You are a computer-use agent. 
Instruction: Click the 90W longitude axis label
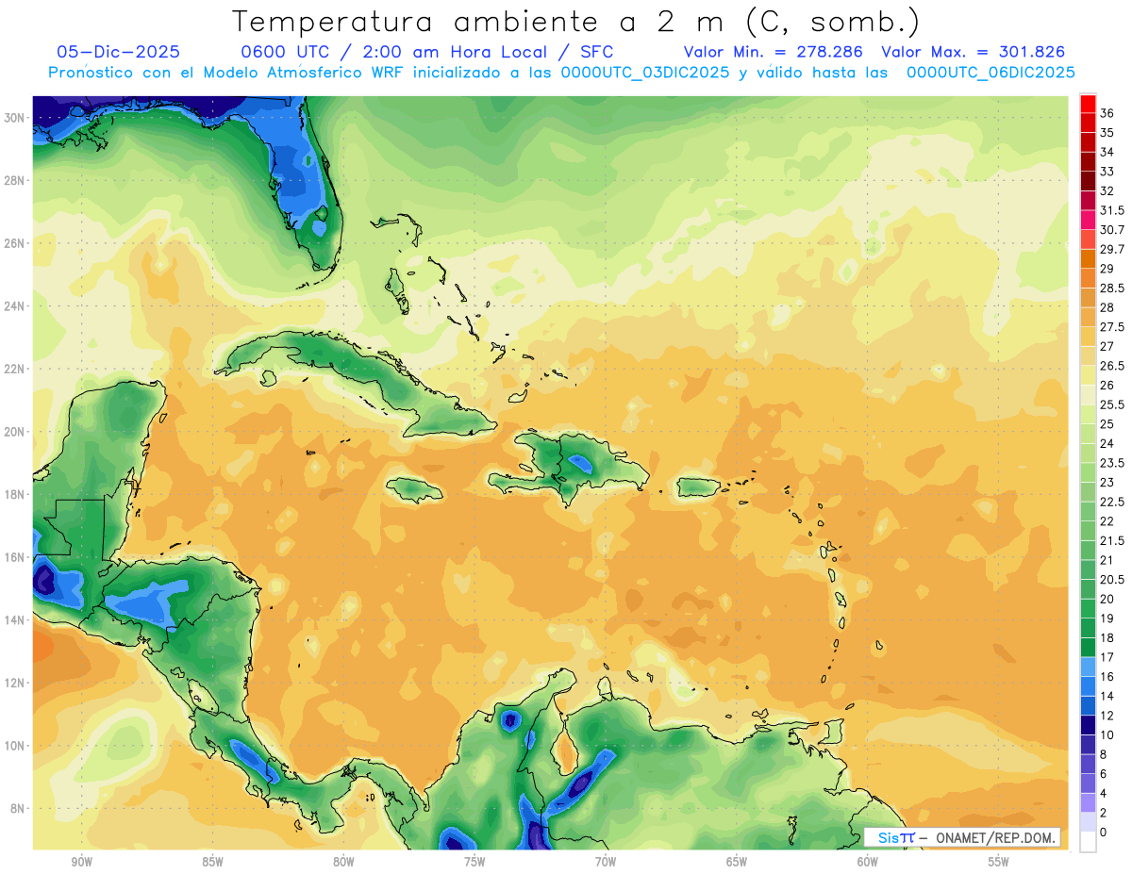(81, 862)
